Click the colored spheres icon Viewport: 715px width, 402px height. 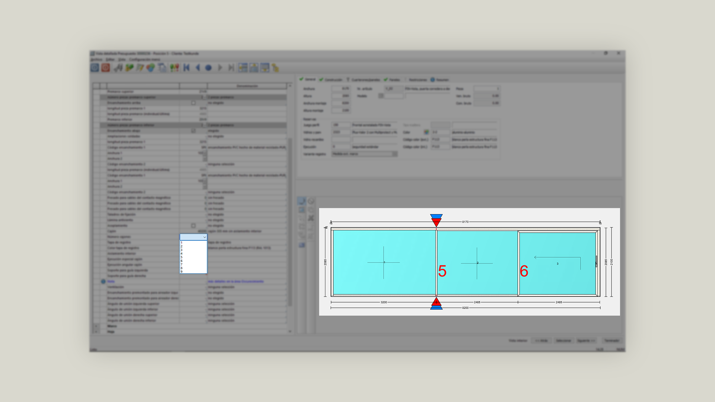pyautogui.click(x=151, y=68)
